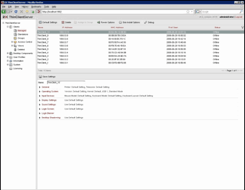Select Access Control tree node

25,42
